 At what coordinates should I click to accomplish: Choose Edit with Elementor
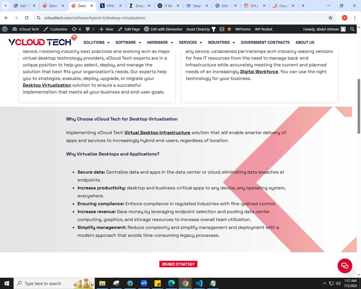(163, 29)
